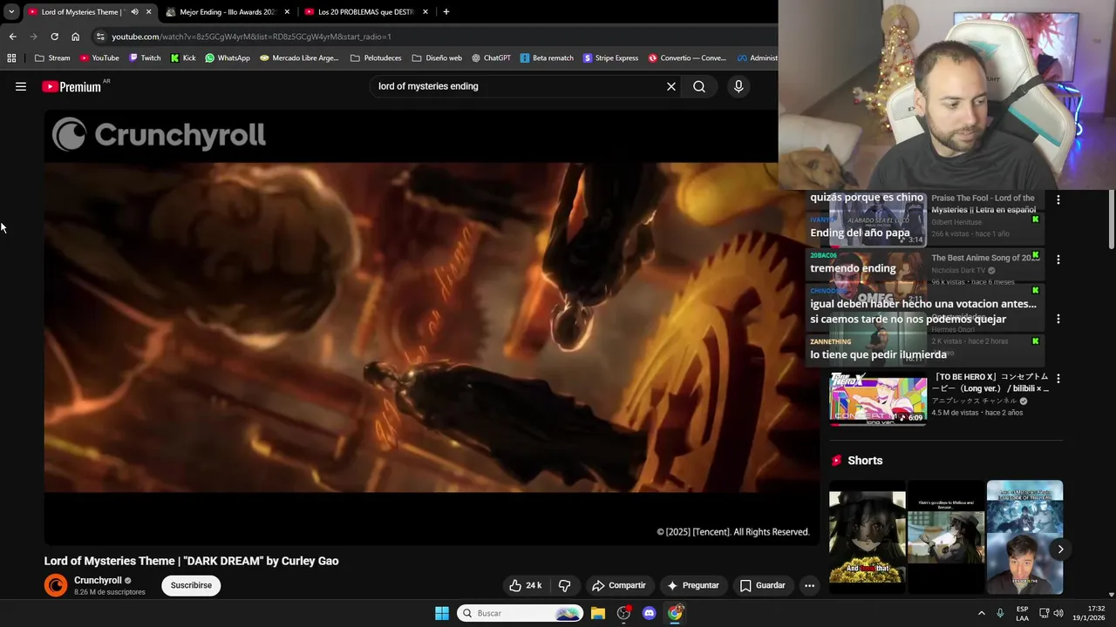
Task: Switch to Mejor Ending - Illo Awards tab
Action: (x=227, y=12)
